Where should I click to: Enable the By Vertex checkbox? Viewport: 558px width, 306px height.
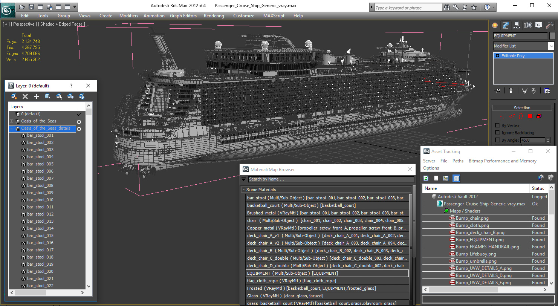(497, 125)
